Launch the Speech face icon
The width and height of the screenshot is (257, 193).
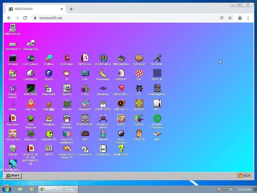click(x=67, y=88)
